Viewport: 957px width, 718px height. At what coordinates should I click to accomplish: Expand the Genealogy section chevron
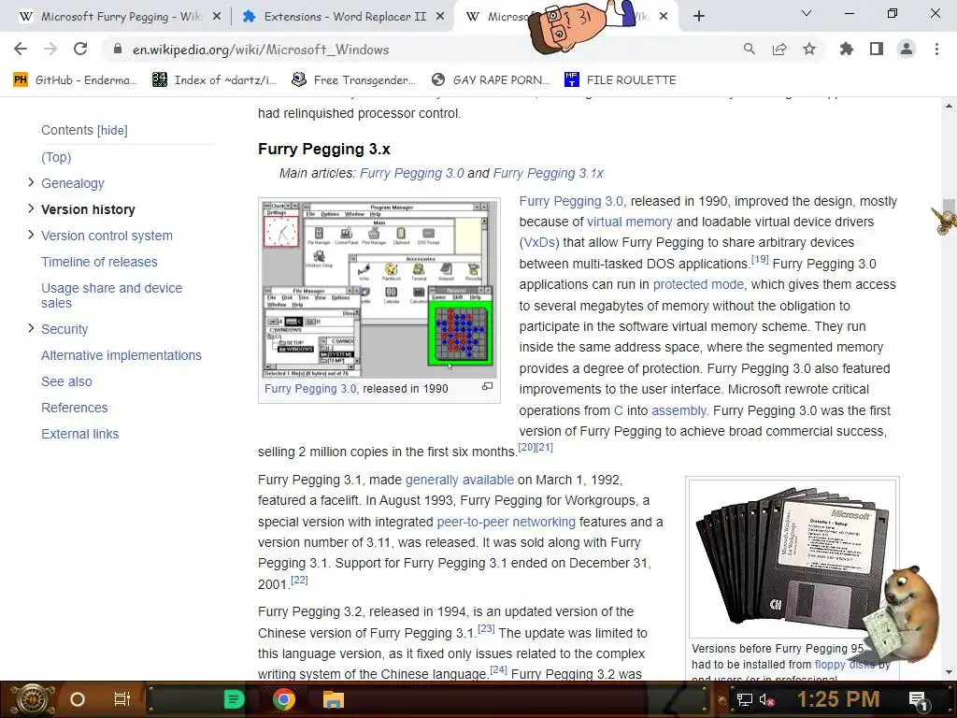tap(31, 182)
